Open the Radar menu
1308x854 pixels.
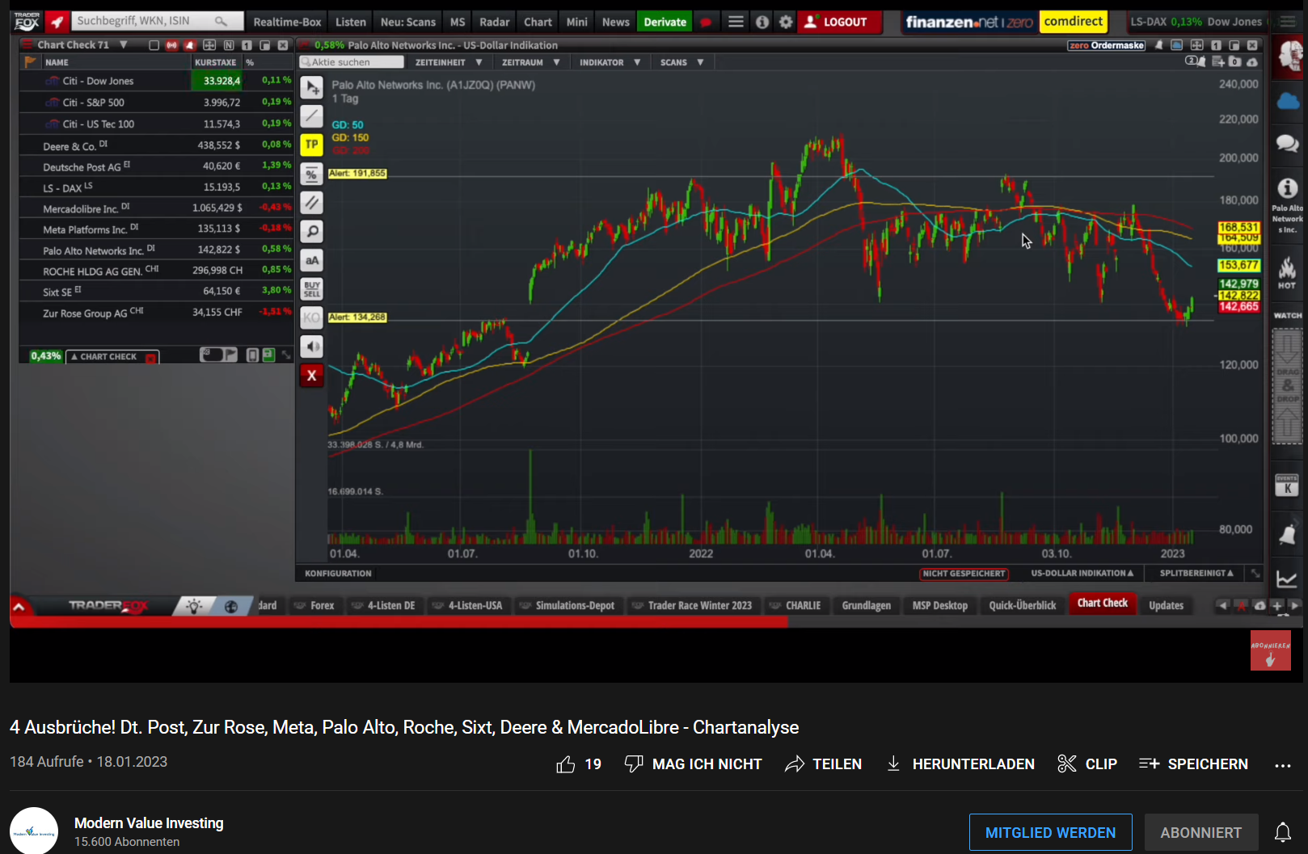tap(495, 22)
